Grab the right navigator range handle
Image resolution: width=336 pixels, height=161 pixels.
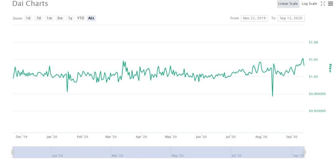pyautogui.click(x=304, y=152)
